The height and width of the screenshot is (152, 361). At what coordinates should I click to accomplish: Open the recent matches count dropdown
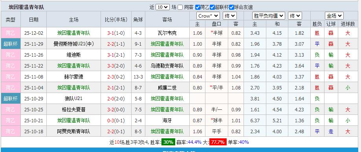point(163,7)
